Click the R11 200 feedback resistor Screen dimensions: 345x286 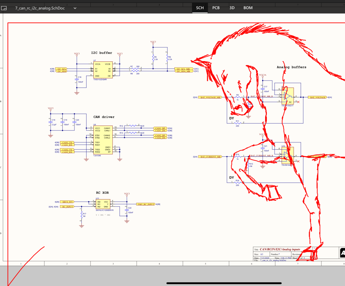(238, 123)
